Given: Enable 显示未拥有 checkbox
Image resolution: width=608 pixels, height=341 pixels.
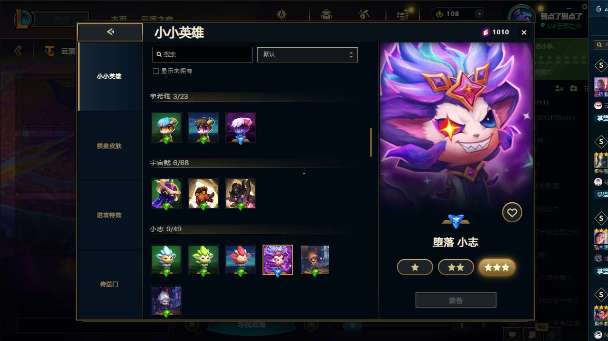Looking at the screenshot, I should pyautogui.click(x=155, y=71).
